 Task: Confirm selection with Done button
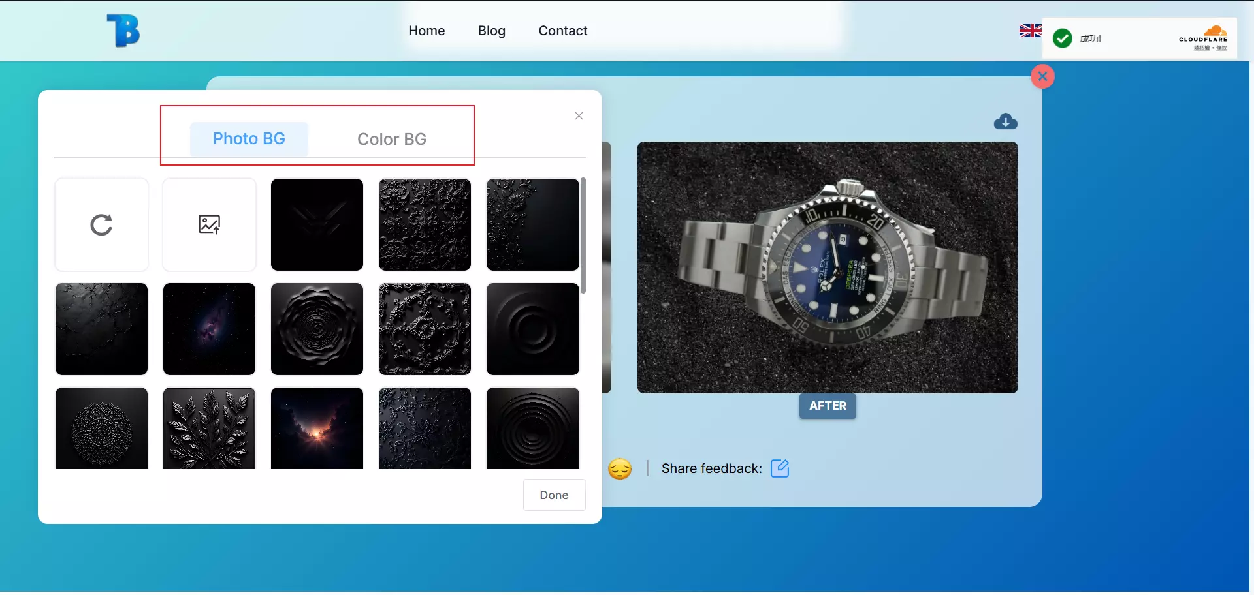click(x=554, y=495)
